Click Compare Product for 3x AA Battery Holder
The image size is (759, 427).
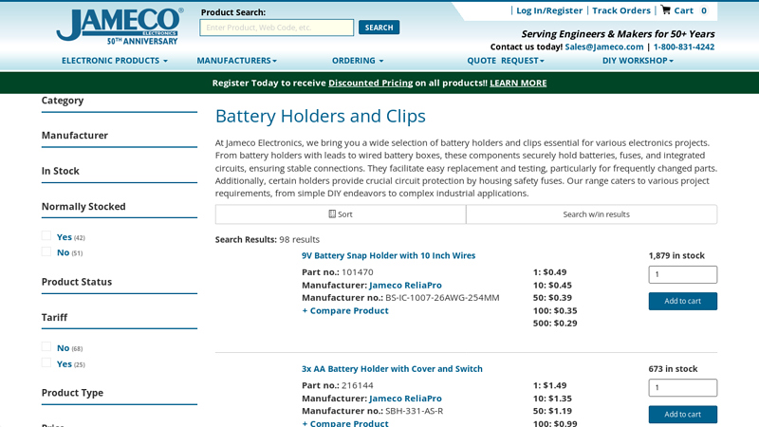coord(345,423)
